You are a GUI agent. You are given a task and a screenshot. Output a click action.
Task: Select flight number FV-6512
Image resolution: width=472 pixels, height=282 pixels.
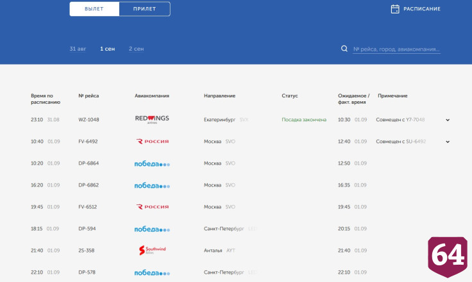[x=88, y=207]
